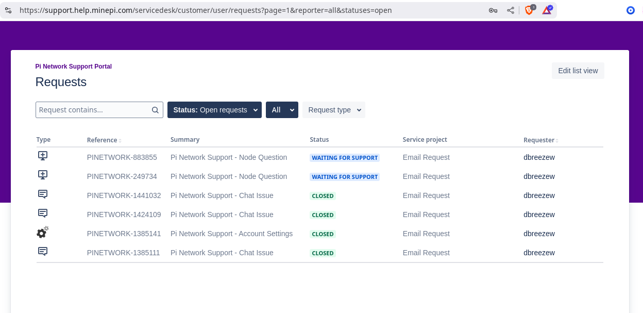Viewport: 643px width, 313px height.
Task: Click Node Question summary for PINETWORK-883855
Action: (229, 157)
